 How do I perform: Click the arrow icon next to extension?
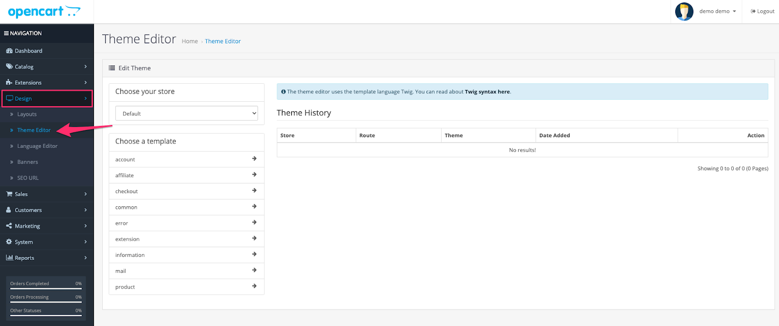coord(254,238)
